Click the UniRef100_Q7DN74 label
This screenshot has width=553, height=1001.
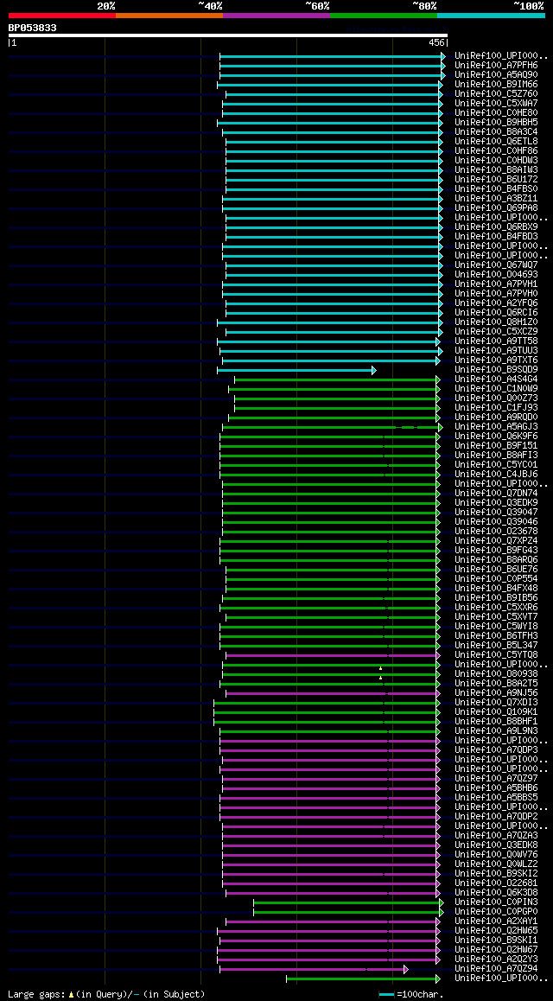tap(496, 494)
